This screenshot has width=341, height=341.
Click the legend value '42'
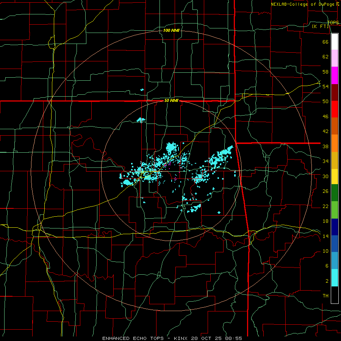point(325,131)
